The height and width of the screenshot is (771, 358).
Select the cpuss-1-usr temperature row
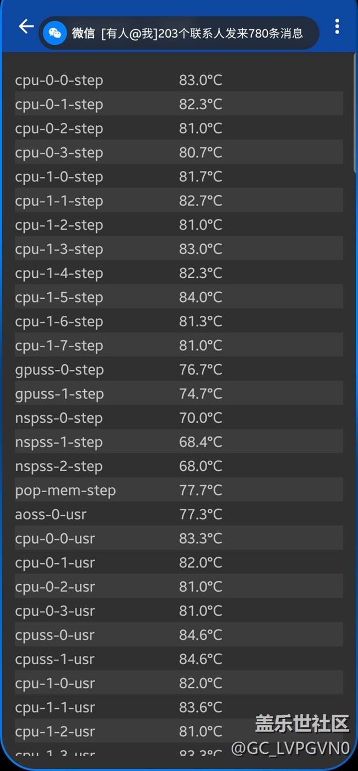click(x=178, y=660)
